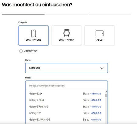Click the tablet icon
The height and width of the screenshot is (124, 137).
100,33
